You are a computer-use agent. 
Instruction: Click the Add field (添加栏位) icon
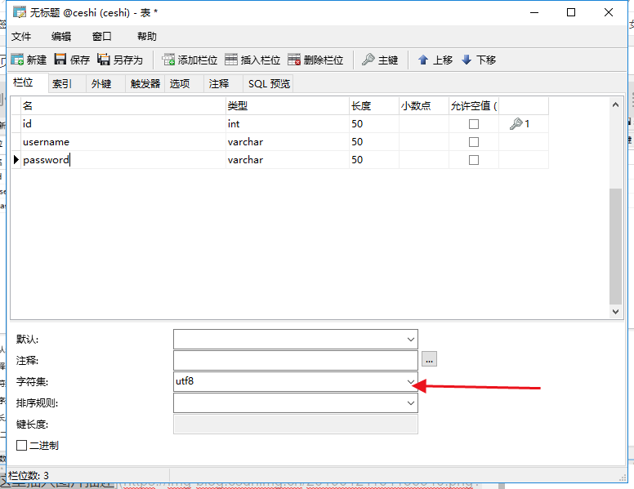(168, 60)
